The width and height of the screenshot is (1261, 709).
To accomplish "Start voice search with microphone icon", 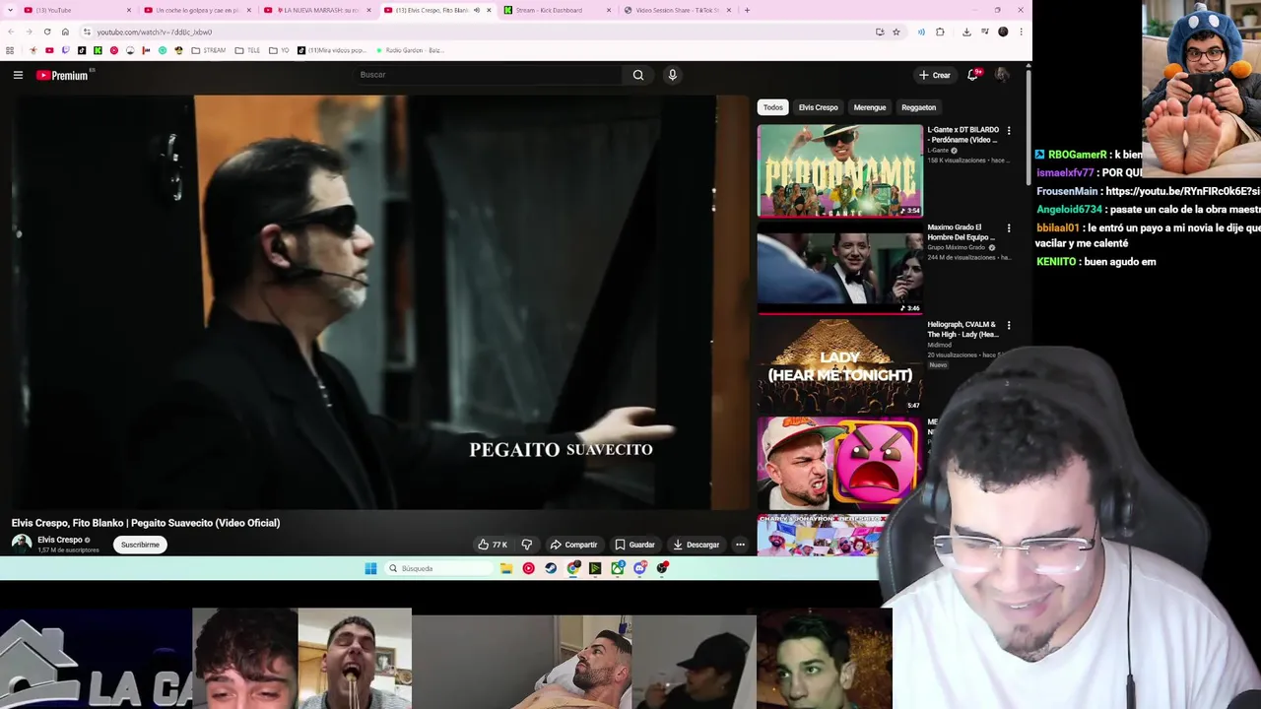I will tap(672, 75).
